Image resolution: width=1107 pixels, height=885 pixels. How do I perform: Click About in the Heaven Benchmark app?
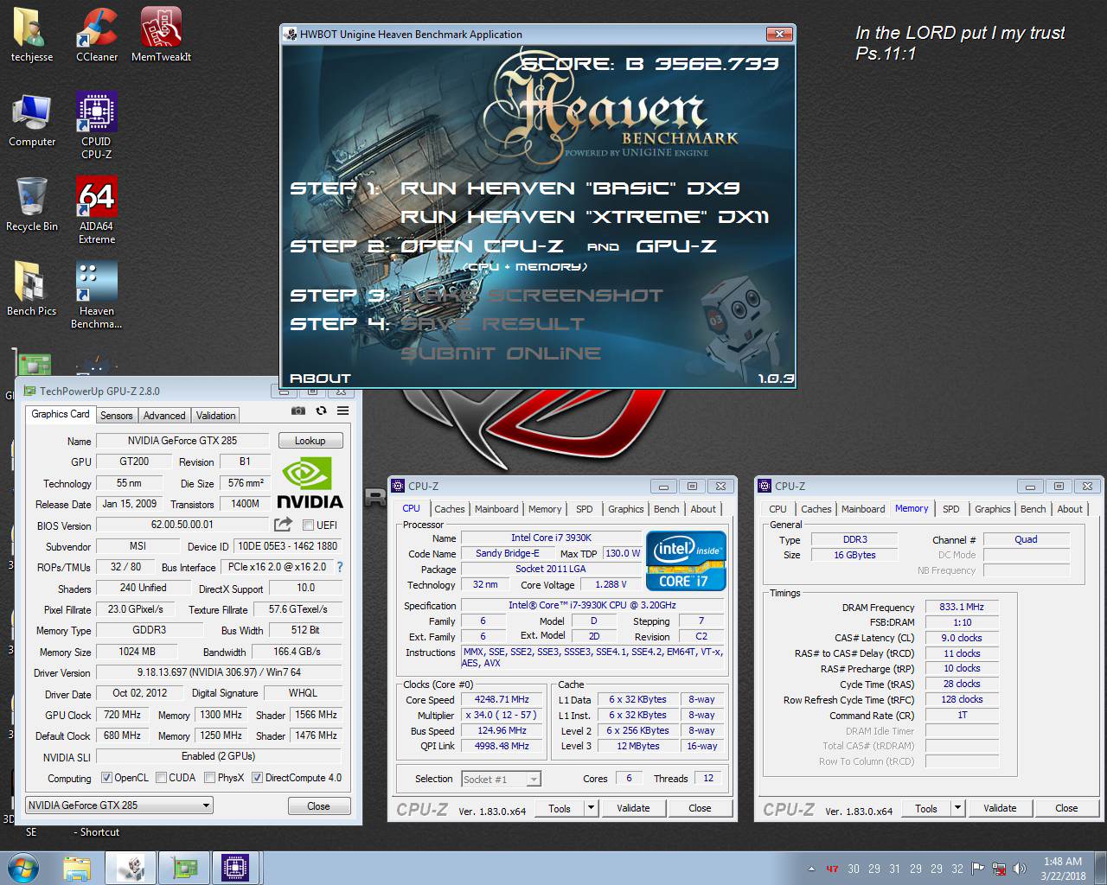click(x=320, y=379)
